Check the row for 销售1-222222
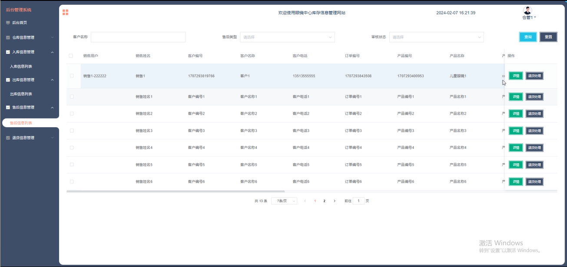 point(72,76)
